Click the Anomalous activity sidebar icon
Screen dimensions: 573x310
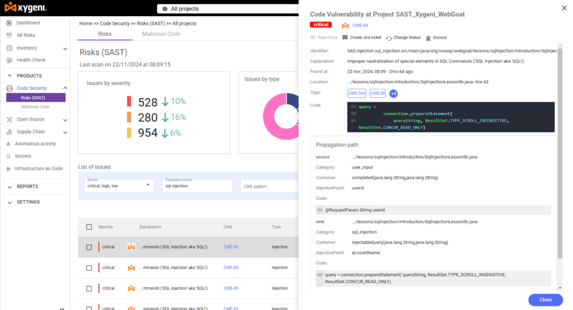9,144
